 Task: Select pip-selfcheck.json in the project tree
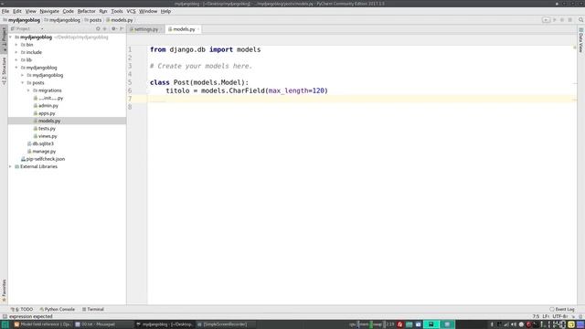pyautogui.click(x=43, y=159)
